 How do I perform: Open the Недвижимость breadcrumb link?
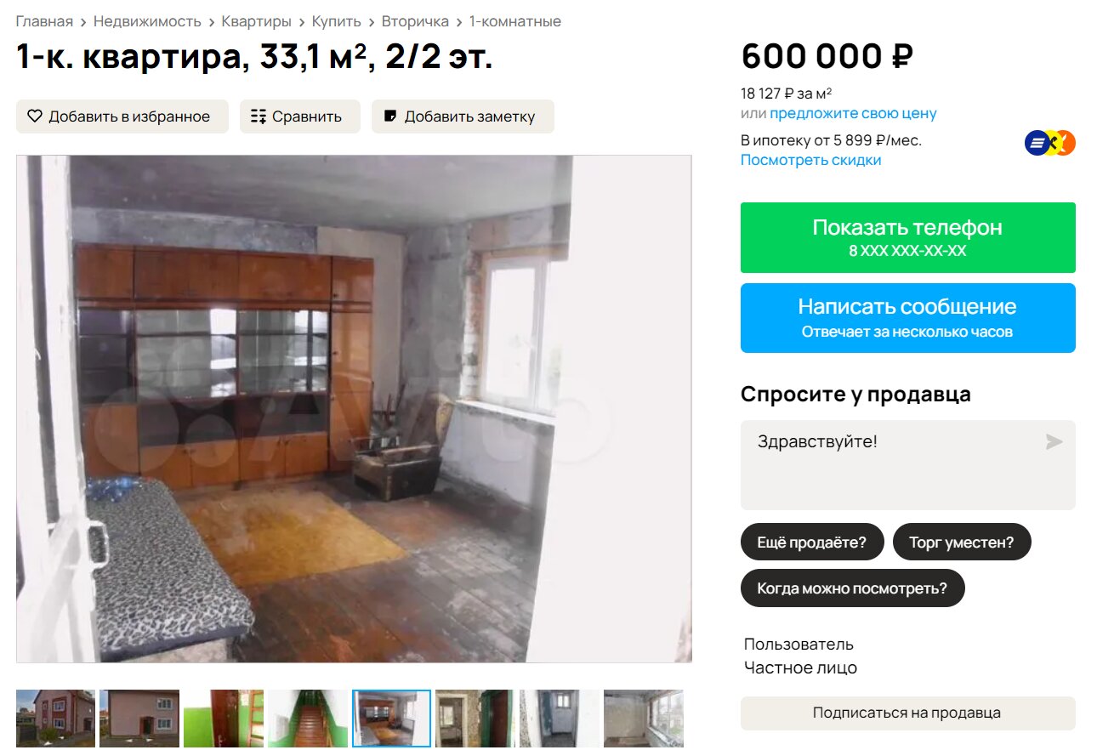[x=147, y=21]
